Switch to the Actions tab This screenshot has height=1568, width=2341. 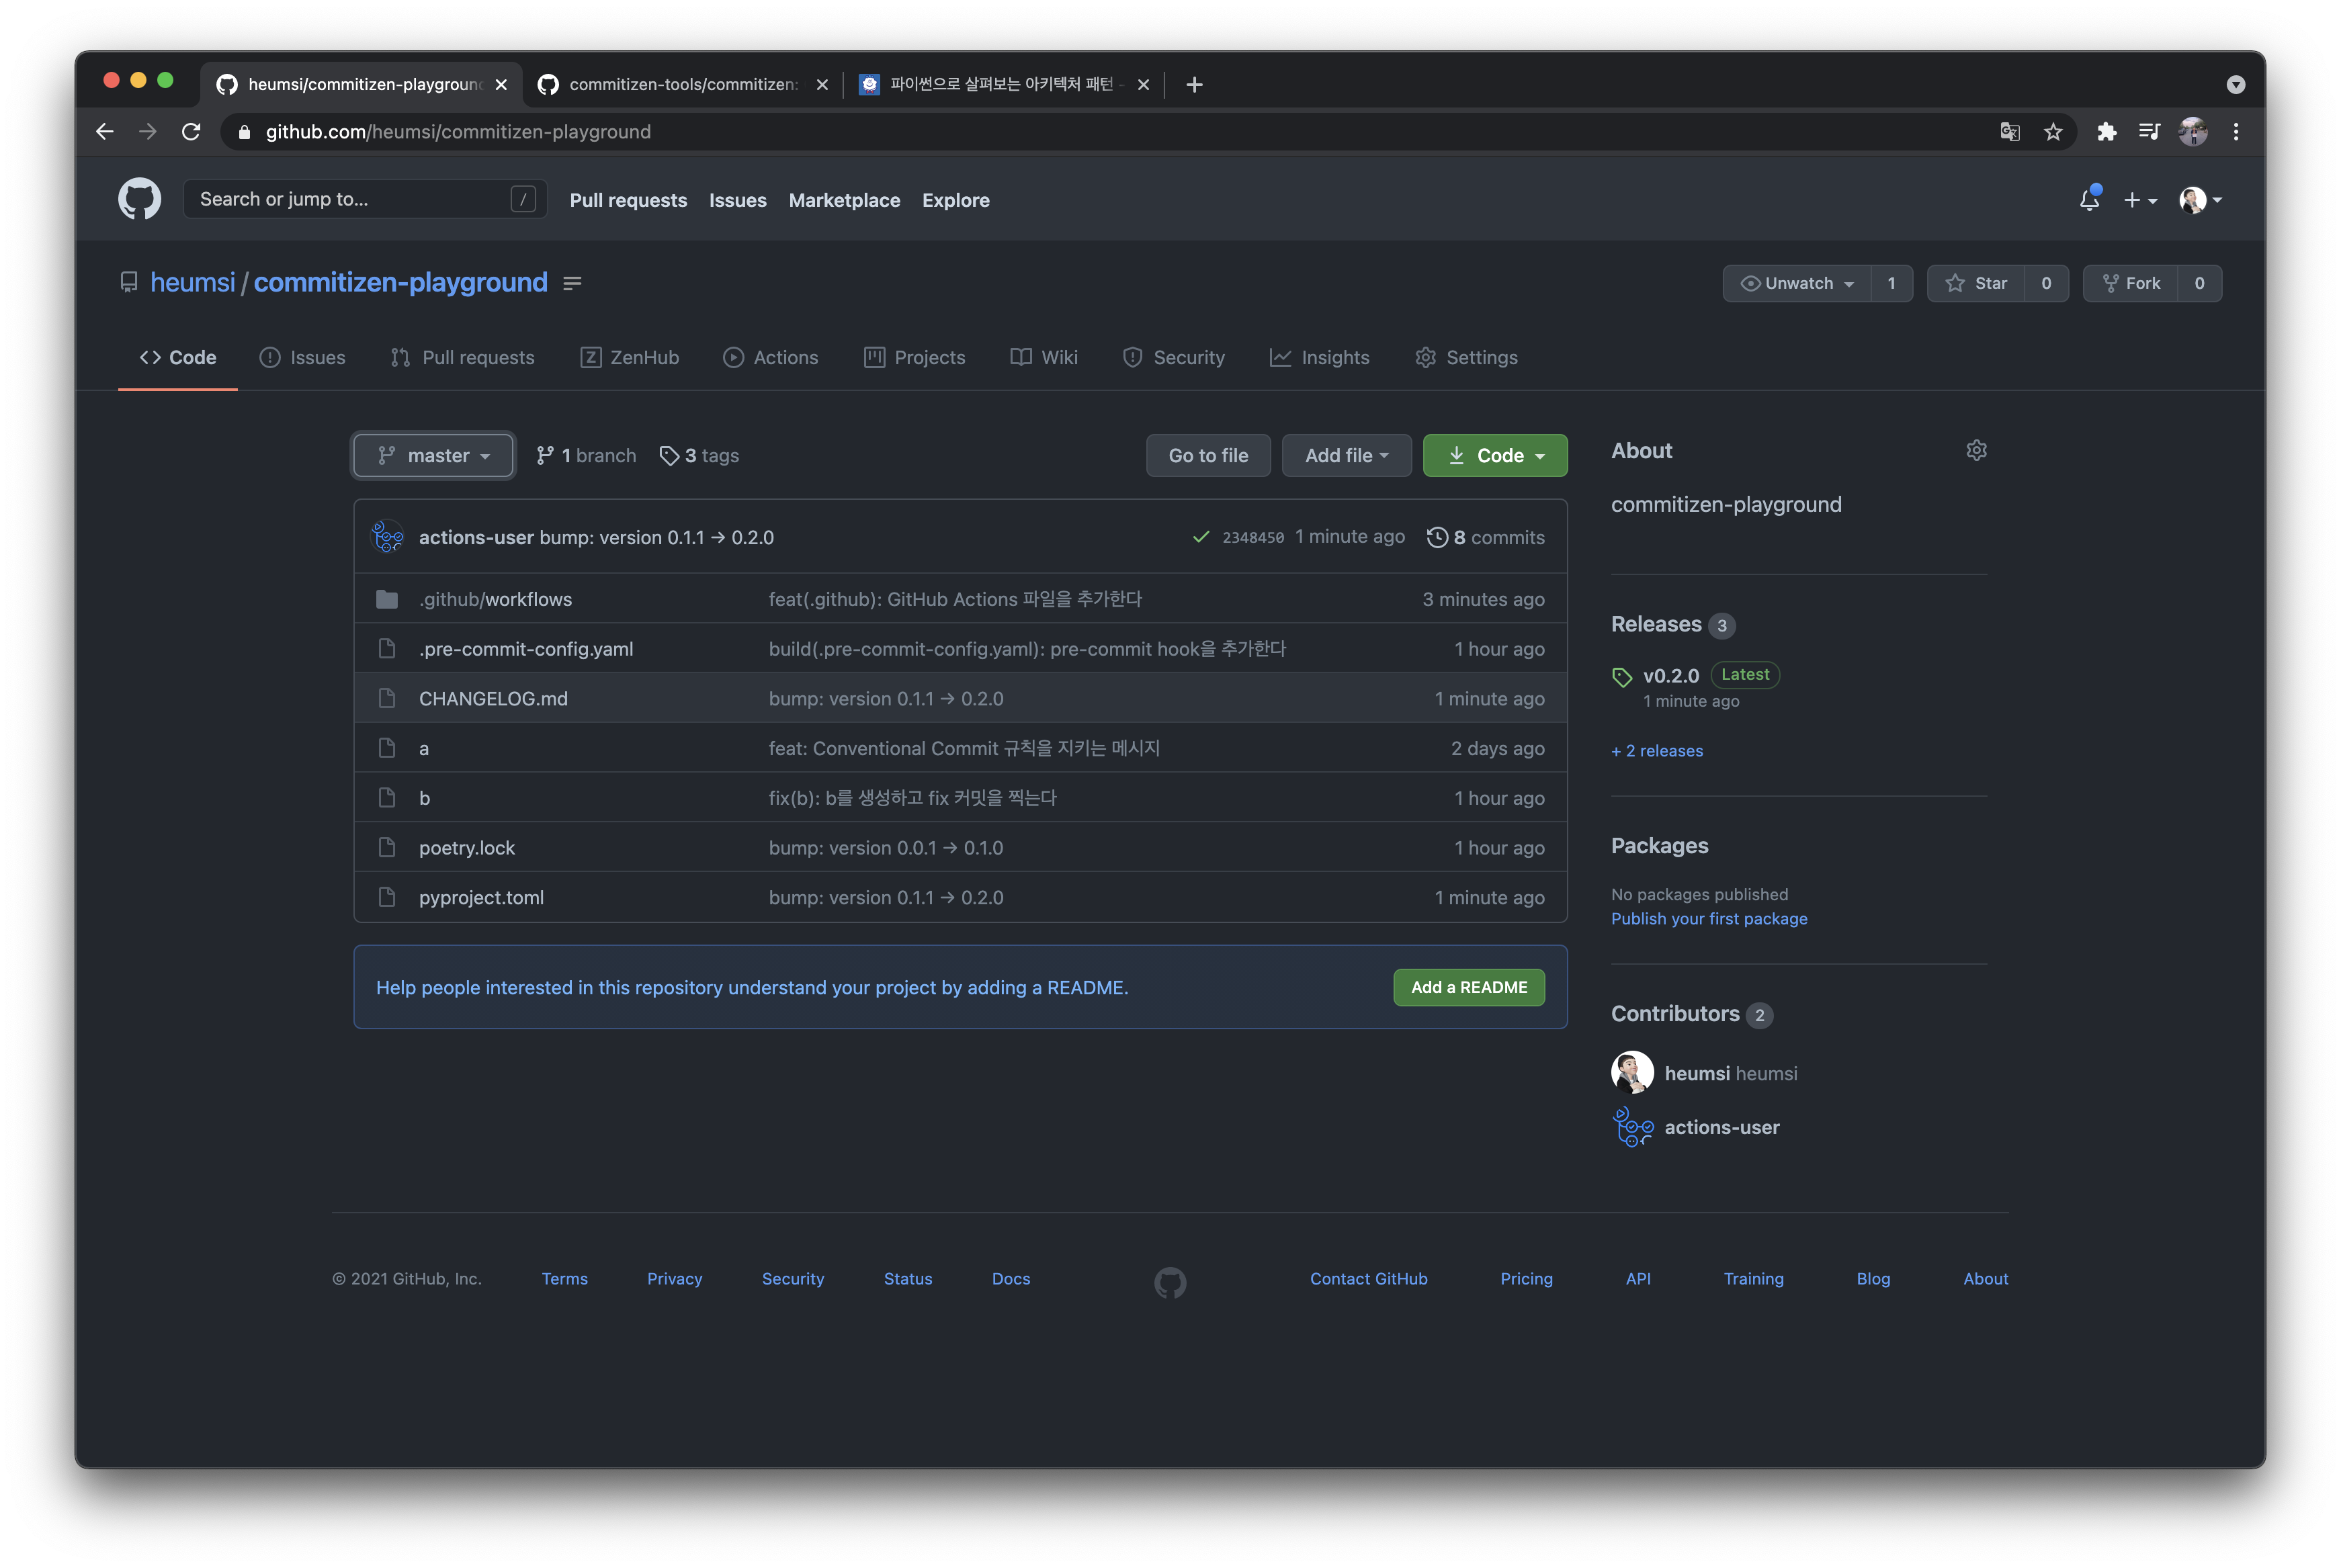coord(770,357)
